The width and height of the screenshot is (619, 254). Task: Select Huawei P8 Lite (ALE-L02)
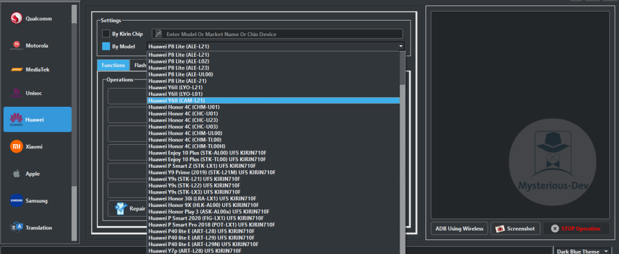click(x=273, y=62)
